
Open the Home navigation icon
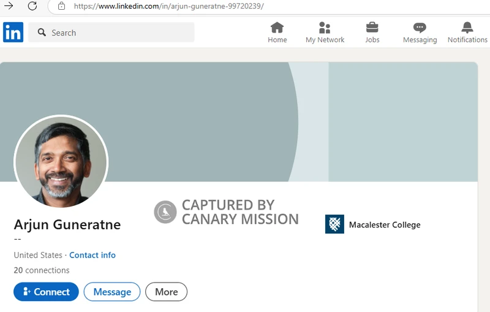click(277, 28)
